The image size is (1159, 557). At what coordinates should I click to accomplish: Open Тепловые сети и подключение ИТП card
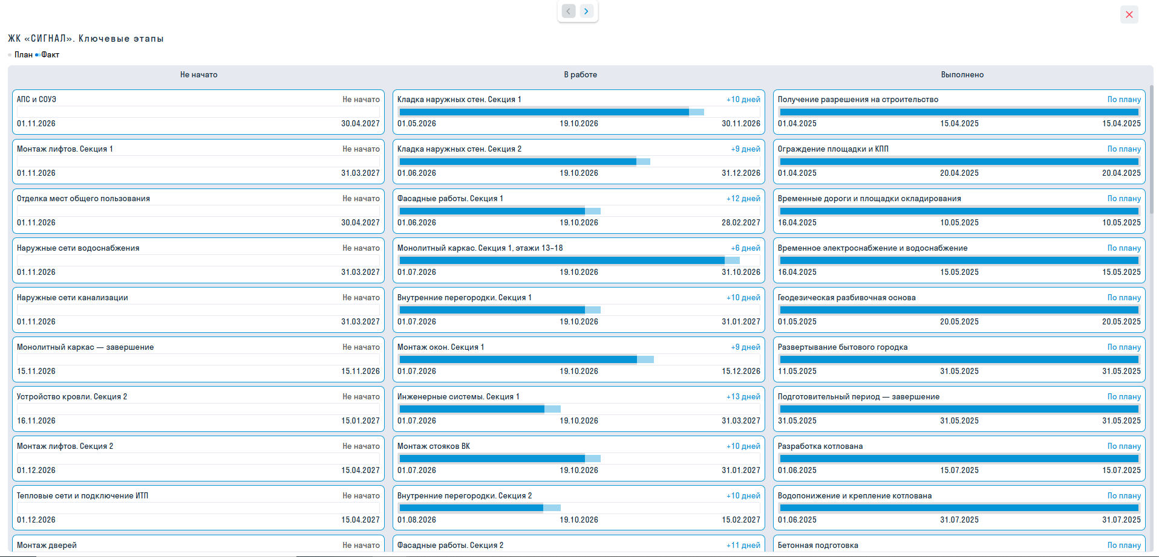pos(198,508)
